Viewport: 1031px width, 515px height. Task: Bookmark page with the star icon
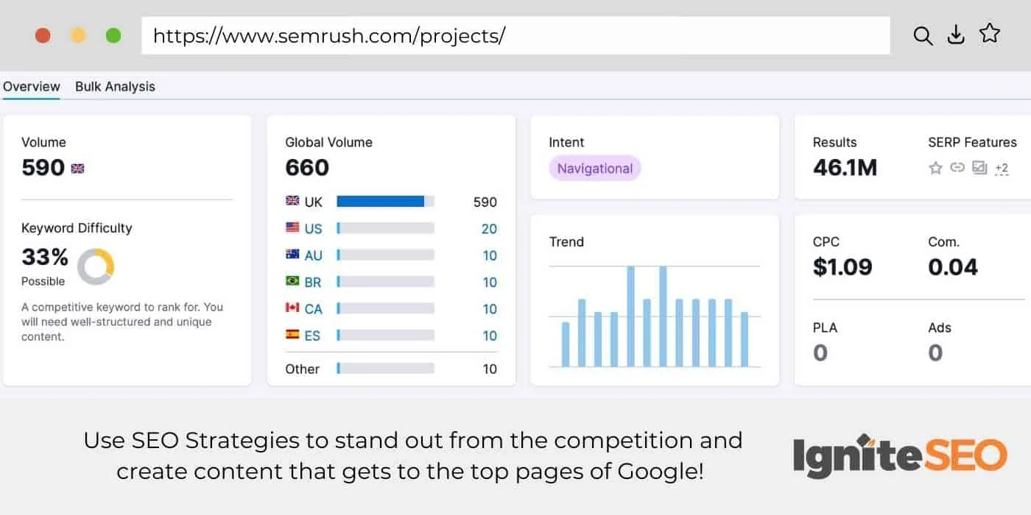click(x=990, y=33)
